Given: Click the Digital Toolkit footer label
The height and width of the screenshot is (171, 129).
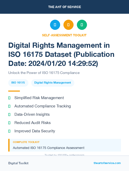Looking at the screenshot, I should pyautogui.click(x=18, y=163).
